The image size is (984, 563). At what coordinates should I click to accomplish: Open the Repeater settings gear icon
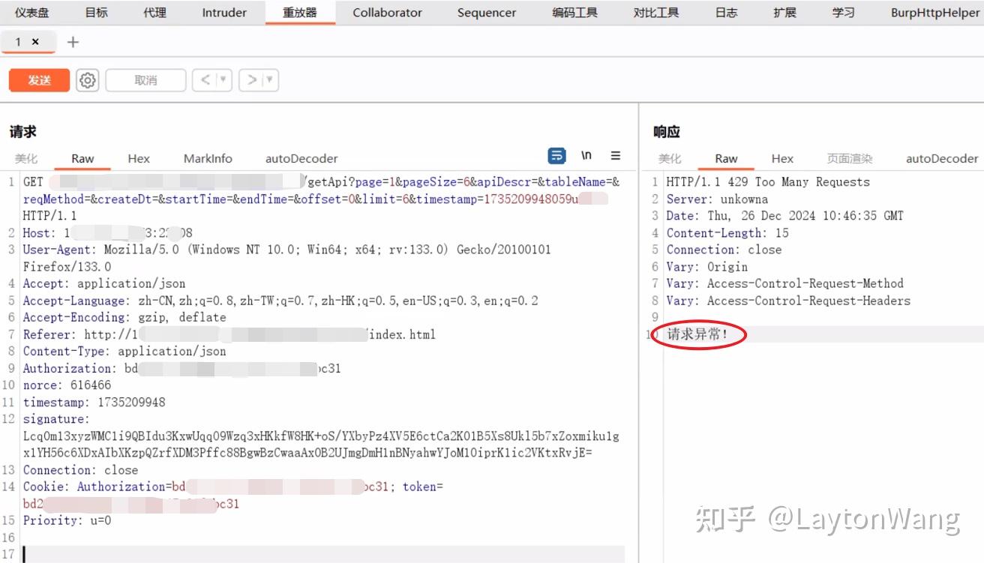(x=87, y=79)
